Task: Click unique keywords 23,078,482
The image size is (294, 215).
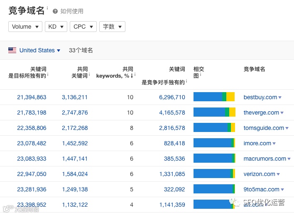Action: 32,143
